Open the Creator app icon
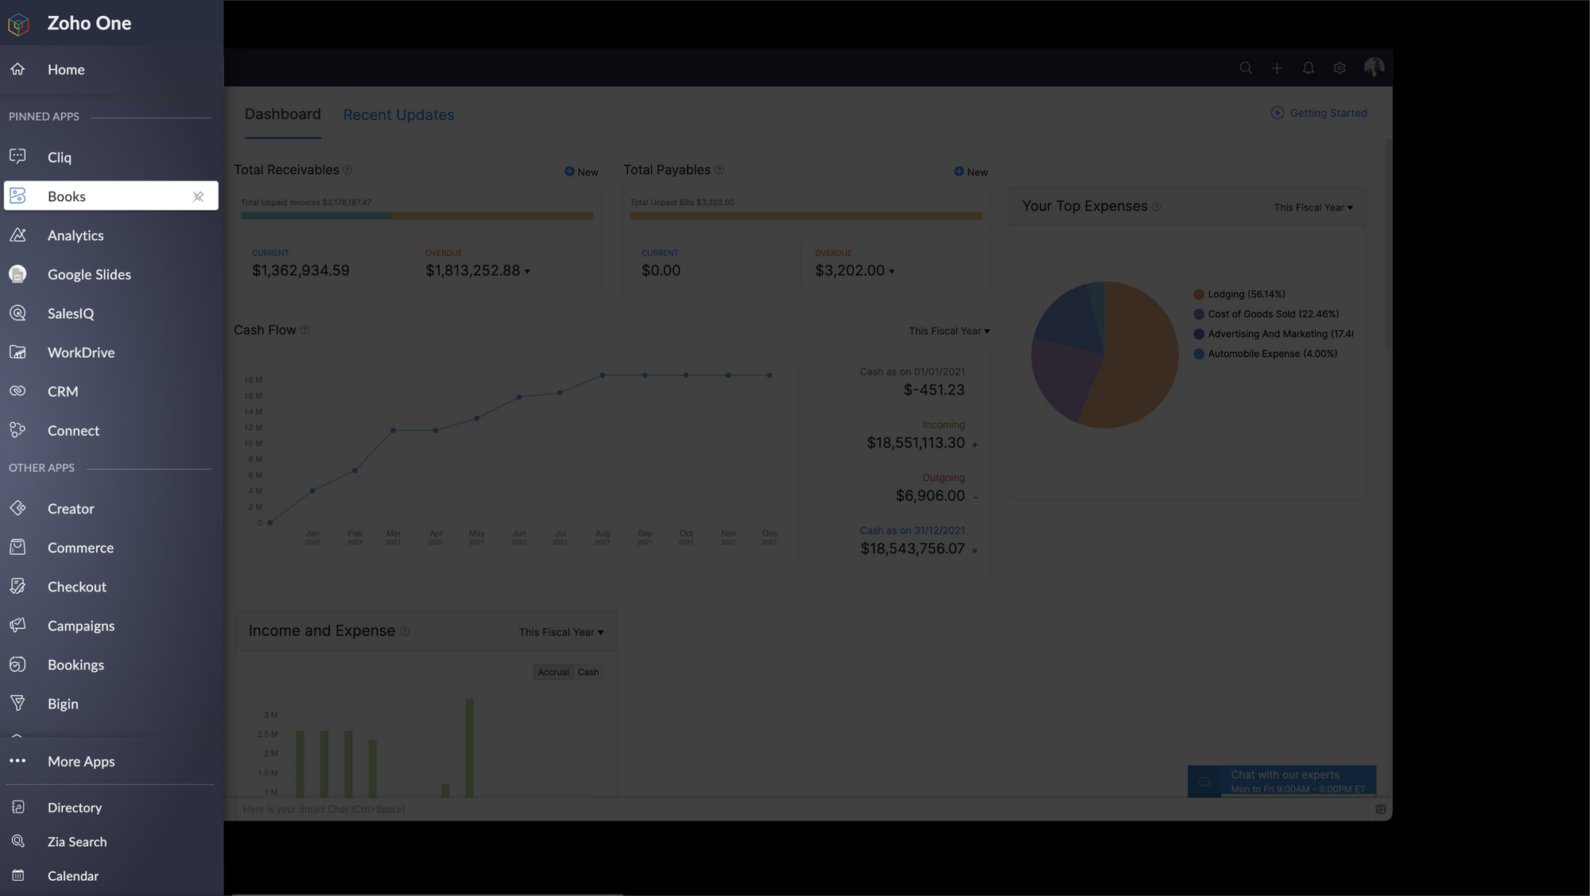This screenshot has width=1590, height=896. pyautogui.click(x=17, y=509)
